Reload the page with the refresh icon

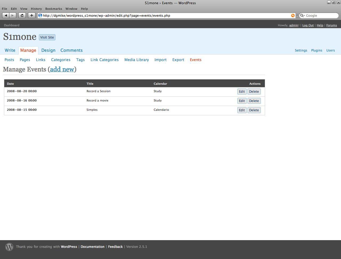click(x=22, y=15)
